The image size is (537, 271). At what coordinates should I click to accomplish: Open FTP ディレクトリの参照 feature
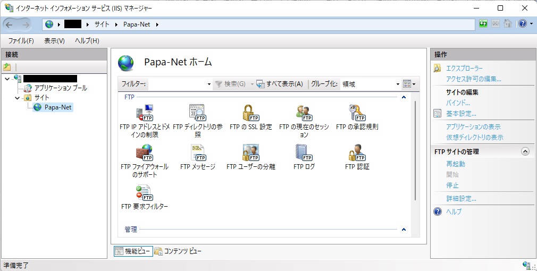tap(198, 113)
